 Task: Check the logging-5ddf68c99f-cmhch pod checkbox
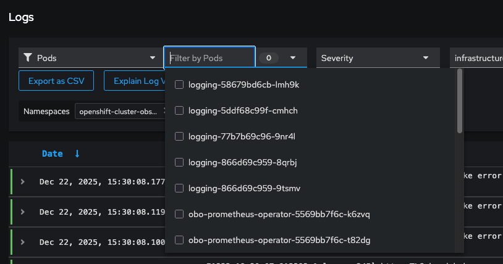(179, 110)
